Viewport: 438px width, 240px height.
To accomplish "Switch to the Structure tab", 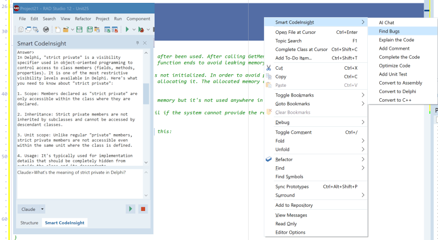I will [29, 223].
